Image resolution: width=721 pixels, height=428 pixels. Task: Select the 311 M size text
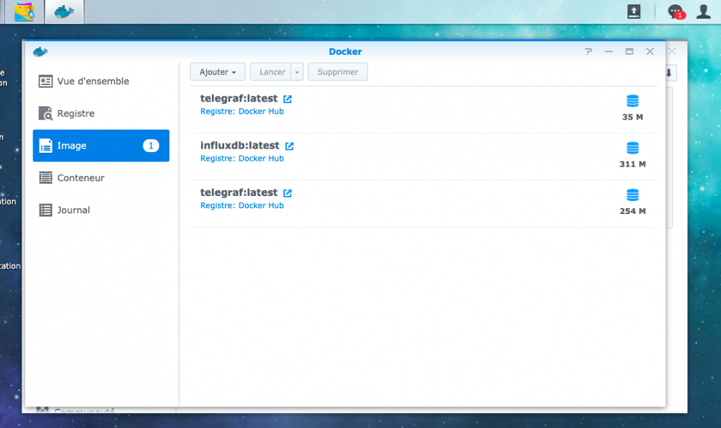coord(633,164)
